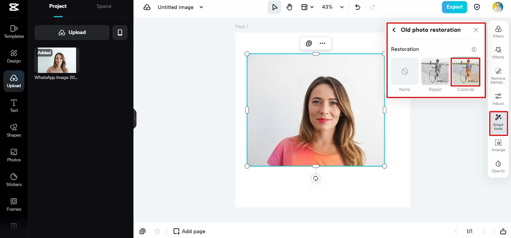This screenshot has width=511, height=238.
Task: Open the Opacity tool
Action: [x=498, y=167]
